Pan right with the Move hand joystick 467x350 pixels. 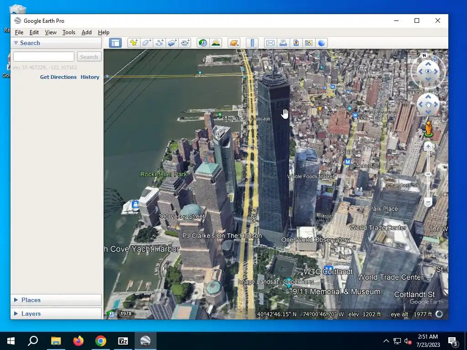pyautogui.click(x=436, y=104)
